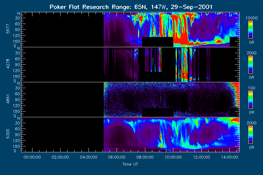This screenshot has height=175, width=263.
Task: Click the 04:00:00 time tick label
Action: 89,157
